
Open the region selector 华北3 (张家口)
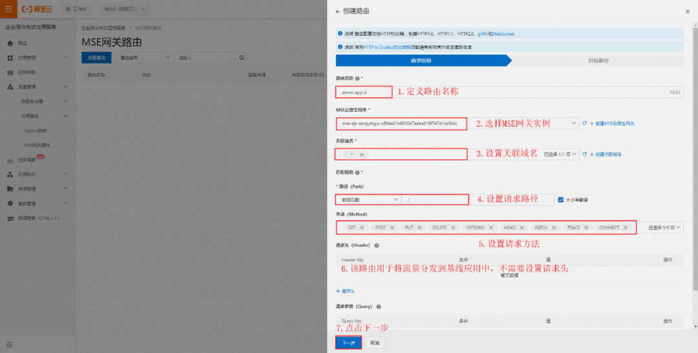[124, 9]
